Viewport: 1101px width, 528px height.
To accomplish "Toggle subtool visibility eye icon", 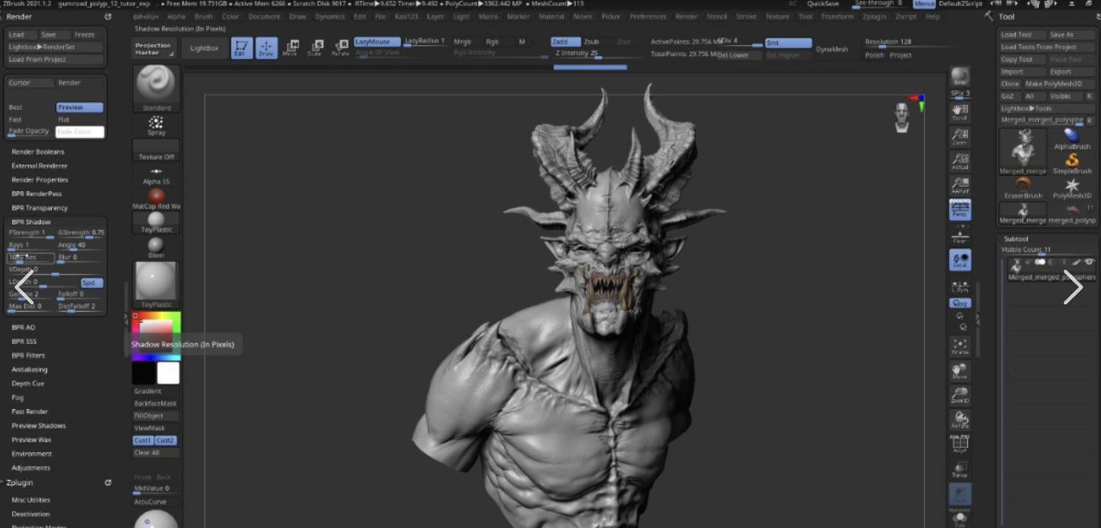I will 1088,262.
